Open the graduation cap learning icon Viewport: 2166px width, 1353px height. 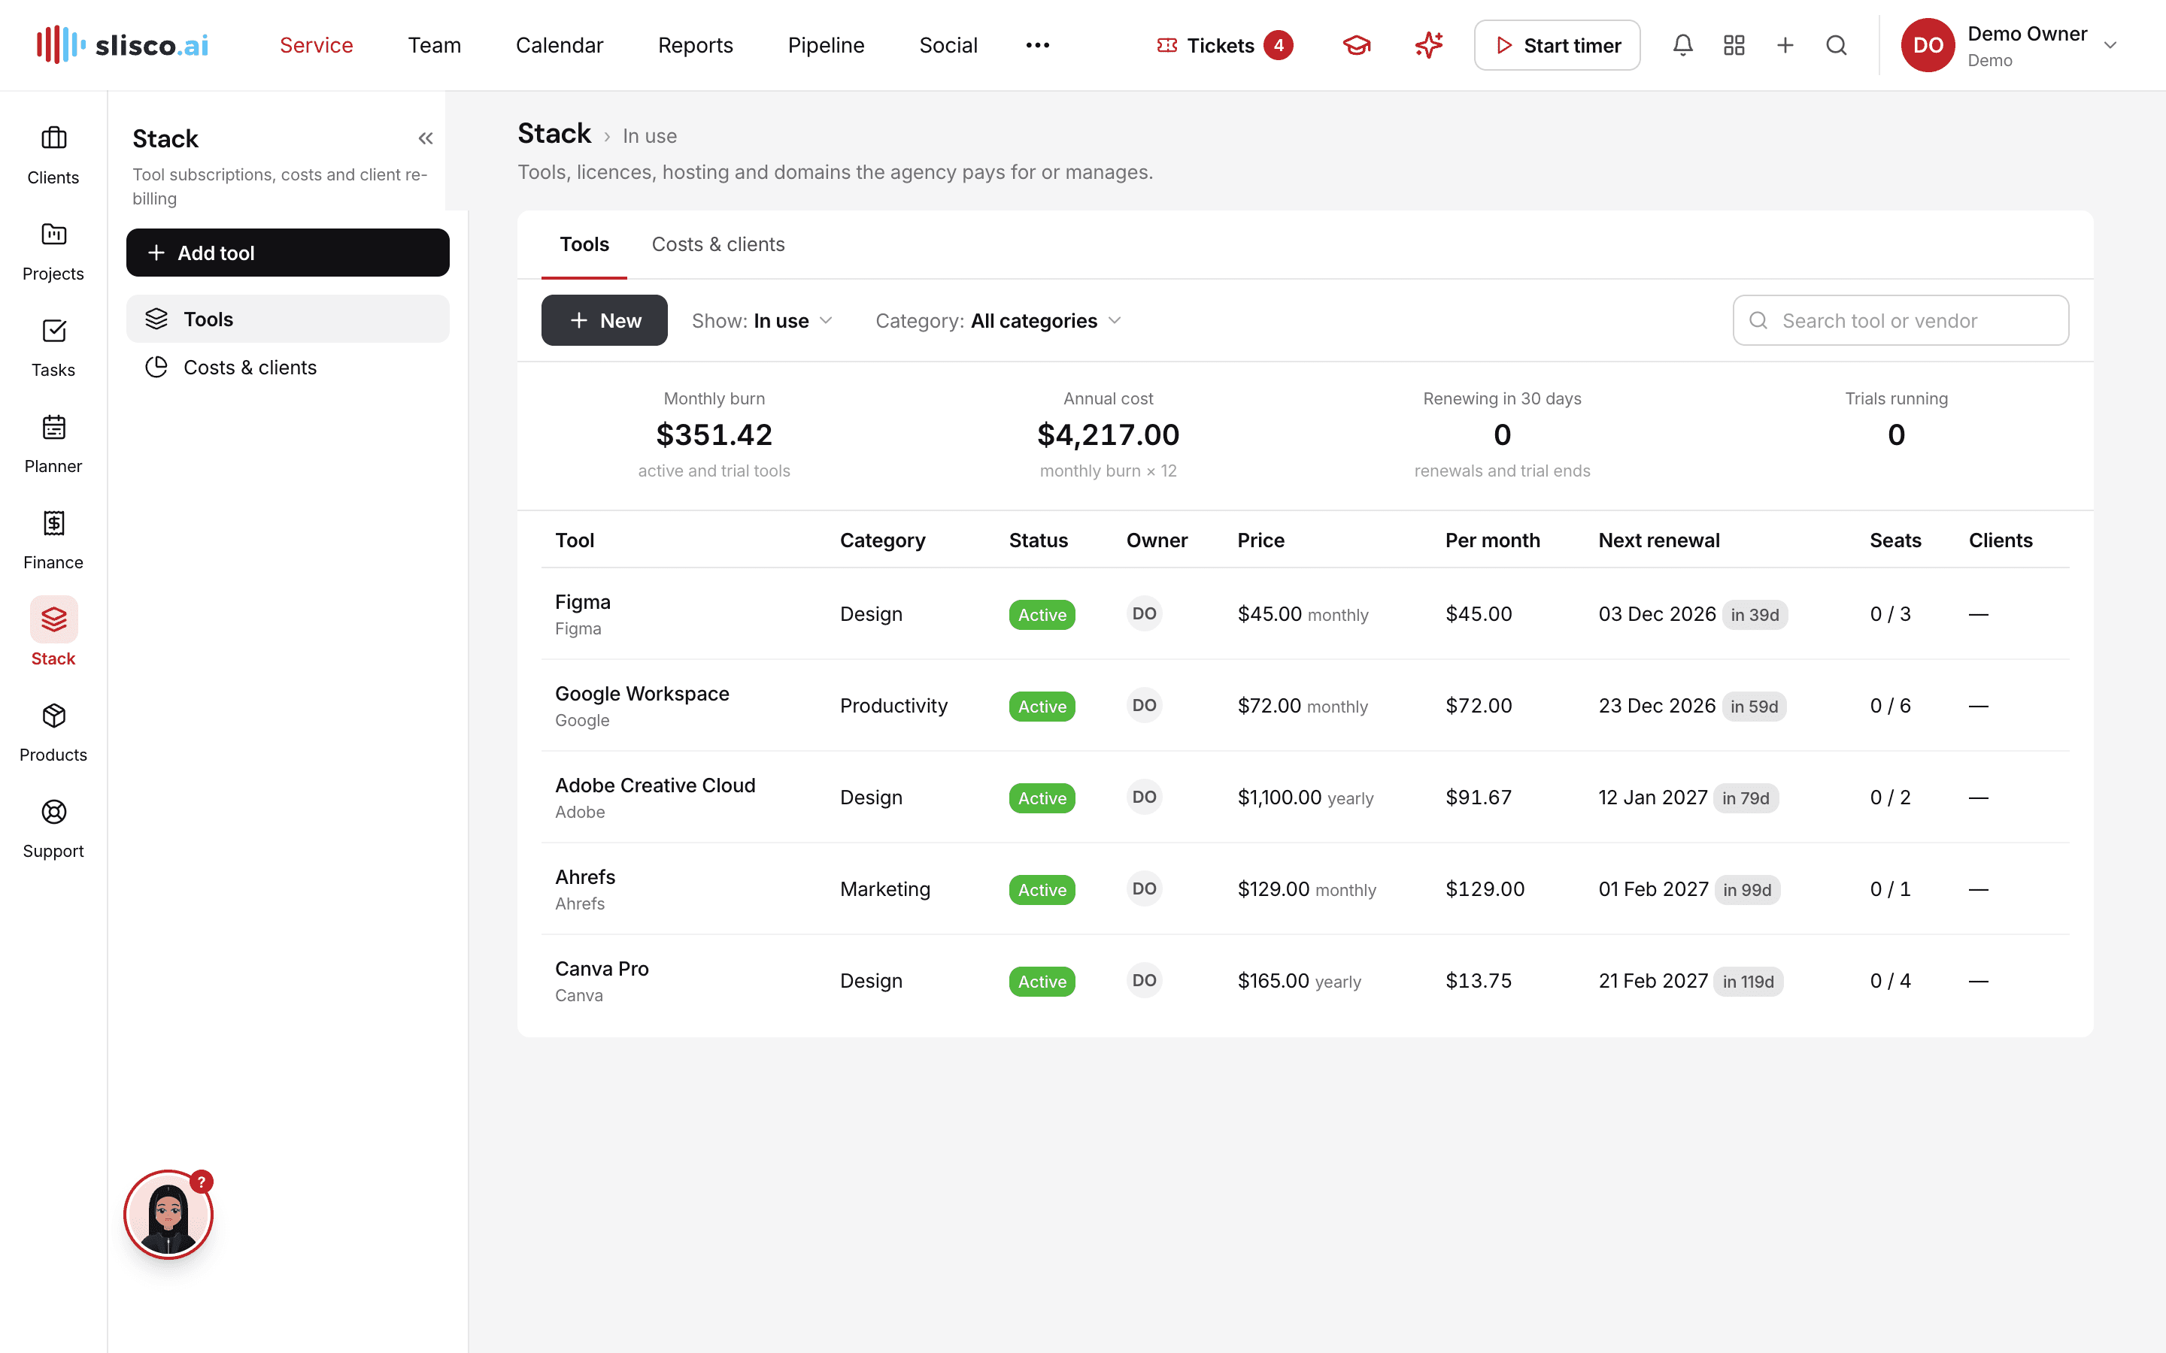coord(1357,45)
